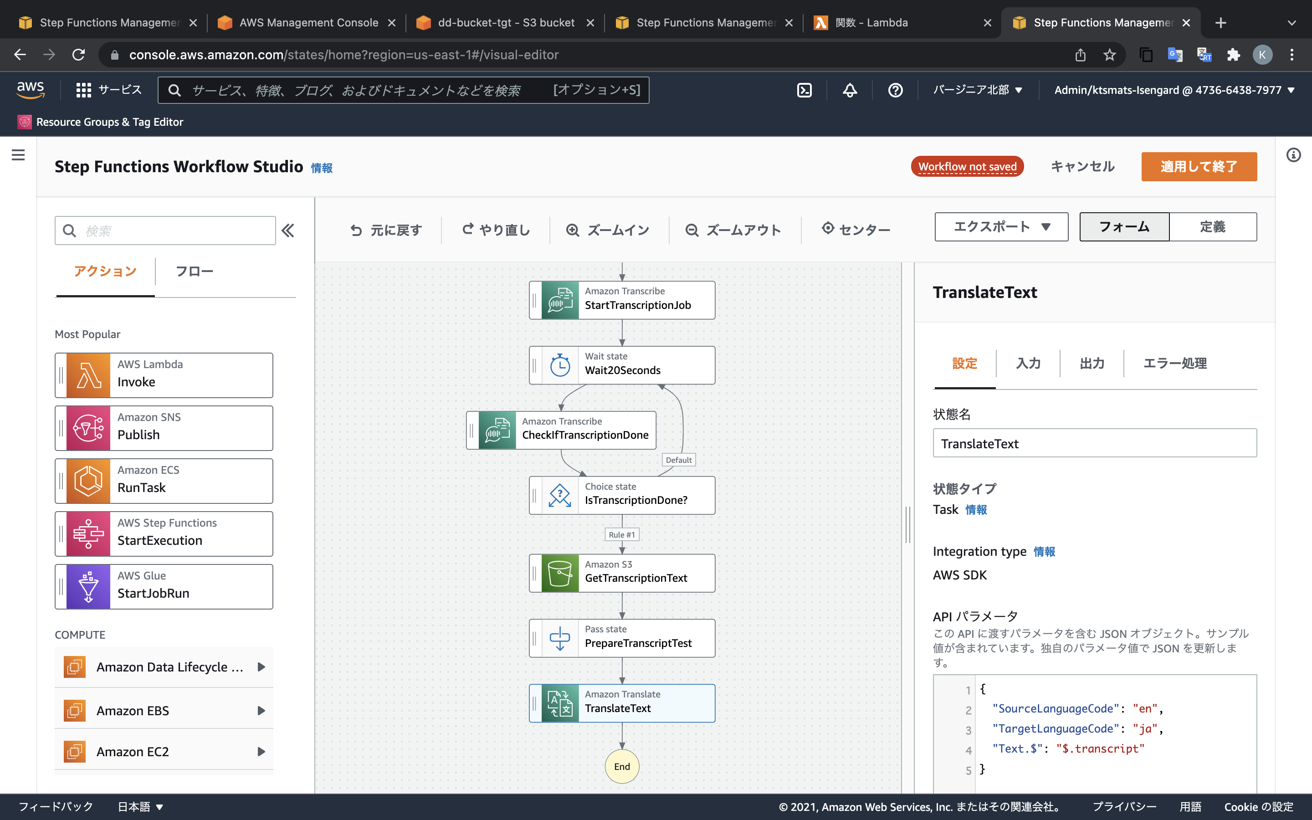Viewport: 1312px width, 820px height.
Task: Click the AWS Lambda Invoke action icon
Action: (x=88, y=375)
